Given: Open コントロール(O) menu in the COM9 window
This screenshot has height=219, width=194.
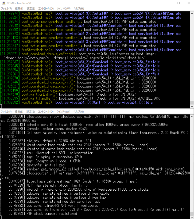Looking at the screenshot, I should [x=46, y=9].
